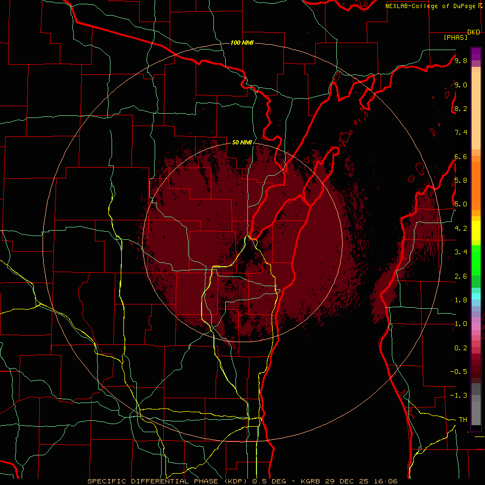Click the 8.2 scale value

461,108
